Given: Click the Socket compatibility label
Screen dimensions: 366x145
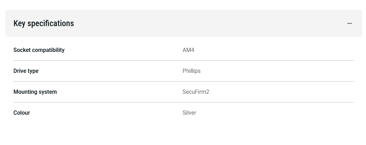Looking at the screenshot, I should tap(39, 50).
